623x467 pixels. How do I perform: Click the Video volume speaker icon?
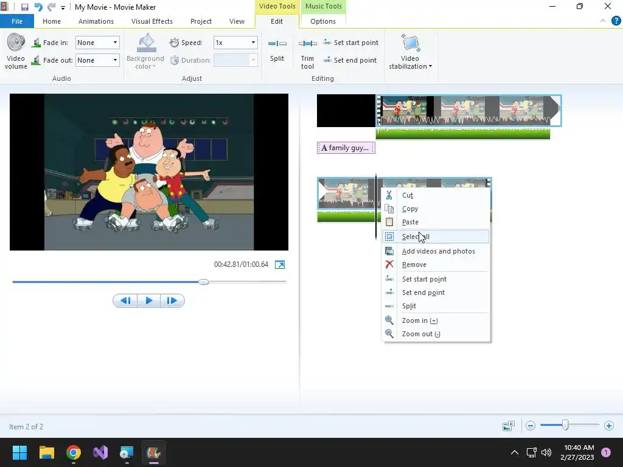coord(16,43)
